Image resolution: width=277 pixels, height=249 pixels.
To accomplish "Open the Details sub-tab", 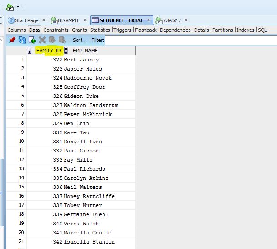I will [201, 30].
